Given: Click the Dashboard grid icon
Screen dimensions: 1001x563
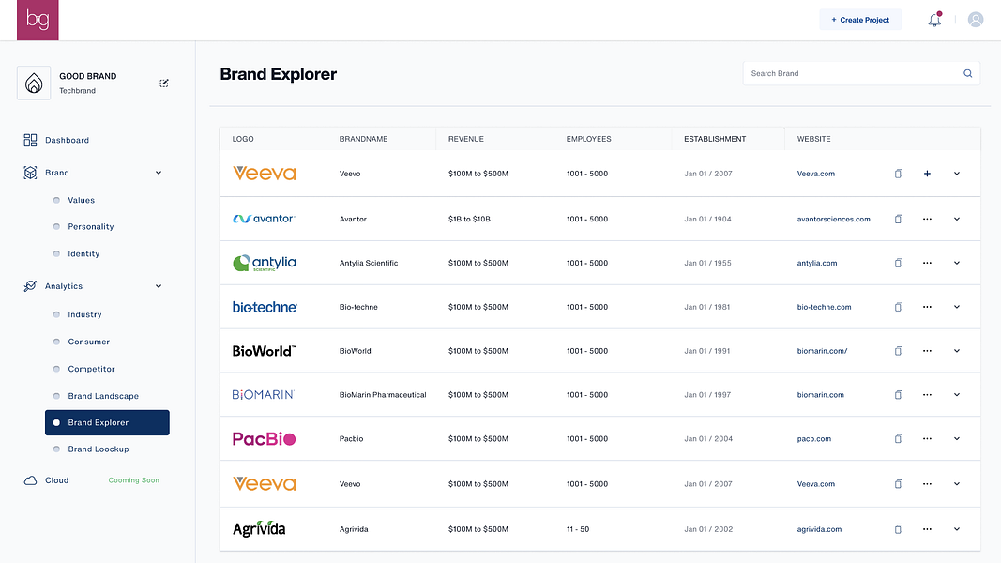Looking at the screenshot, I should 30,140.
